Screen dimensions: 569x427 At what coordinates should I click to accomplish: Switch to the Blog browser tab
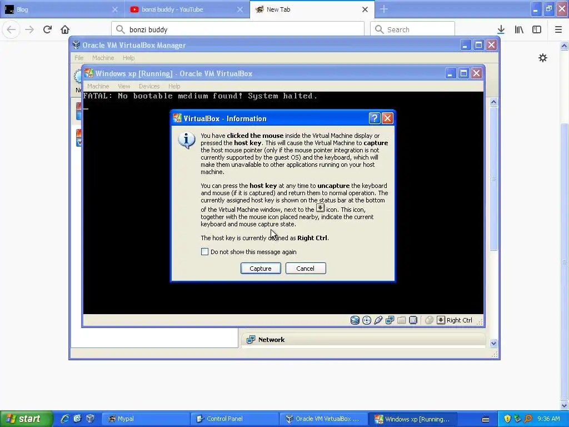[x=62, y=9]
